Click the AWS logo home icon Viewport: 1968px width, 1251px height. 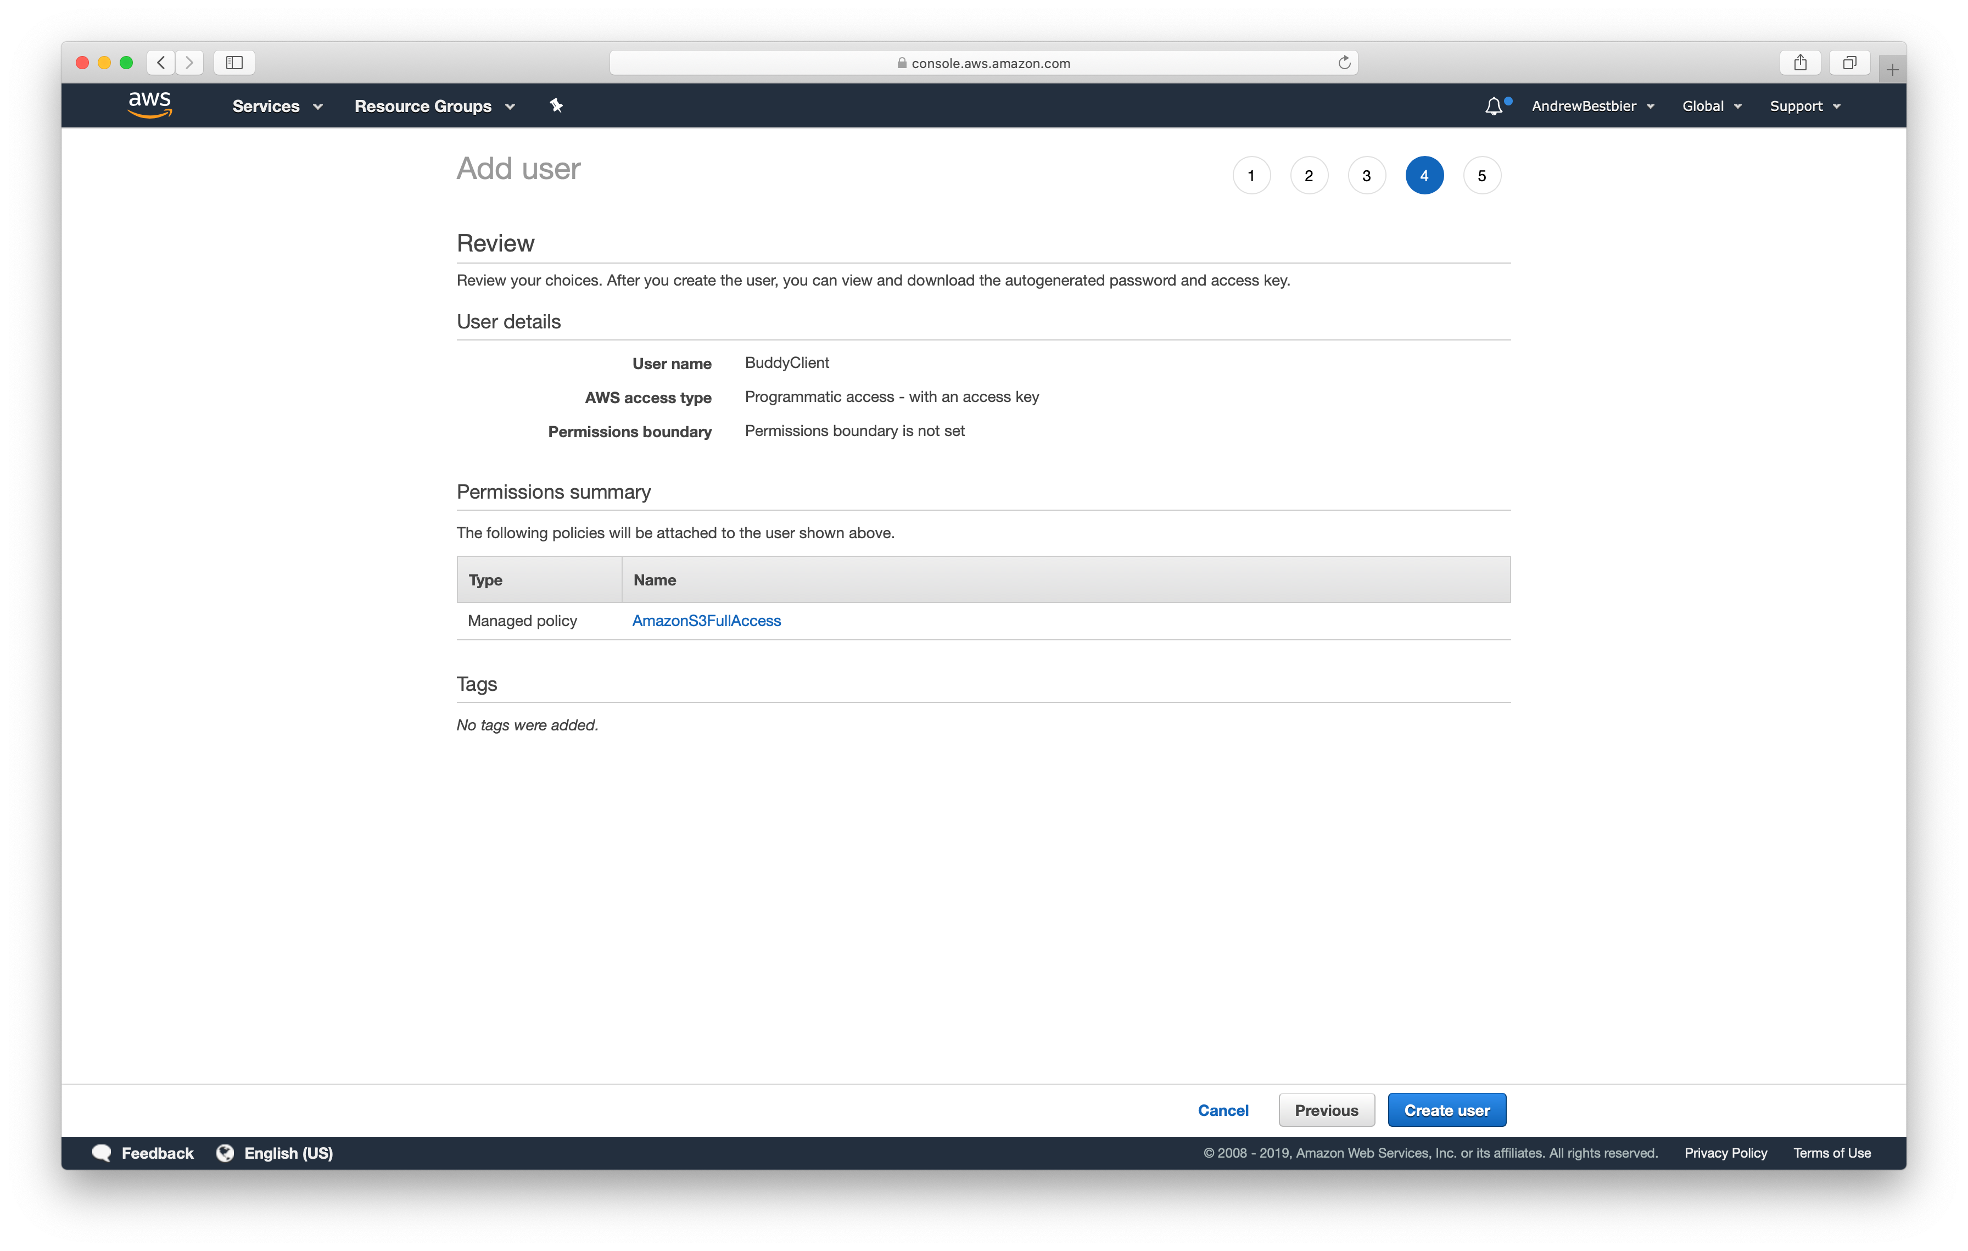point(149,105)
